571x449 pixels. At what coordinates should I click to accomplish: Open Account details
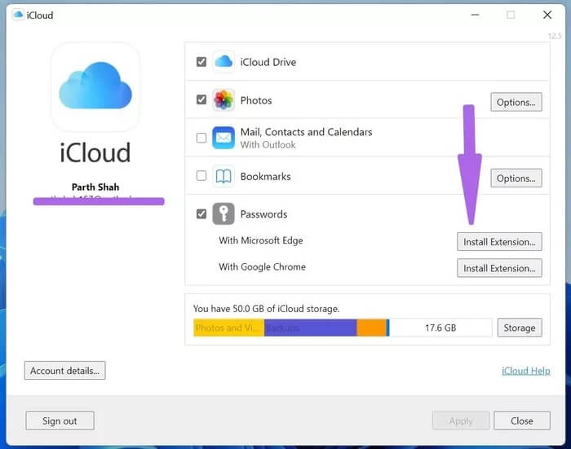[64, 371]
